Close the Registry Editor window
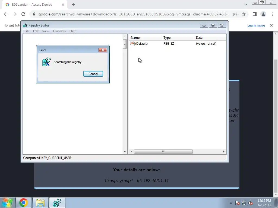Screen dimensions: 278x208 pyautogui.click(x=222, y=25)
